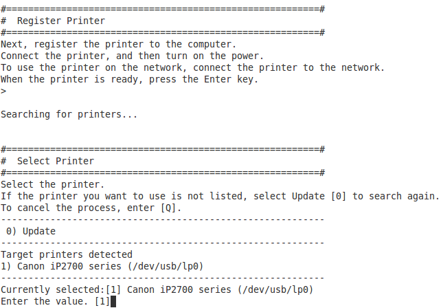The width and height of the screenshot is (443, 308).
Task: Click the terminal cursor after "Enter the value. [1]"
Action: [x=113, y=302]
